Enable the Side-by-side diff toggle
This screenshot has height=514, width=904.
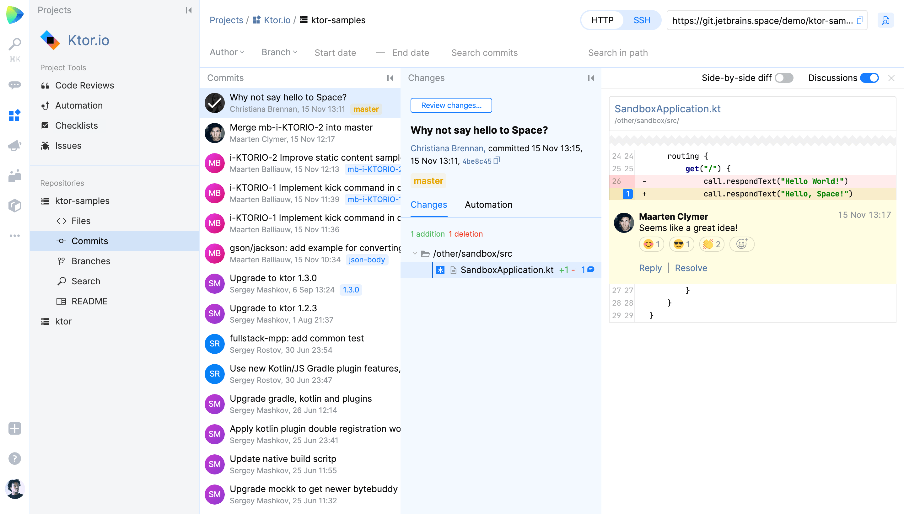tap(784, 78)
